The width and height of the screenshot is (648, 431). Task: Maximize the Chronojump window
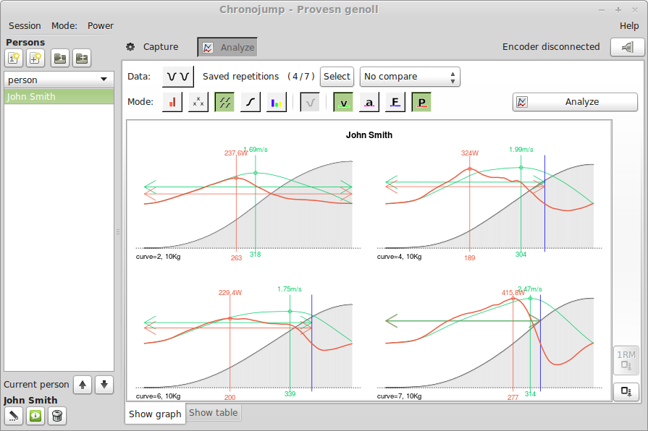(x=618, y=10)
